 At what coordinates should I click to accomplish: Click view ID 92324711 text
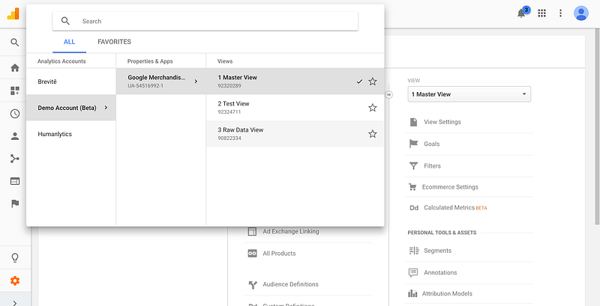229,112
